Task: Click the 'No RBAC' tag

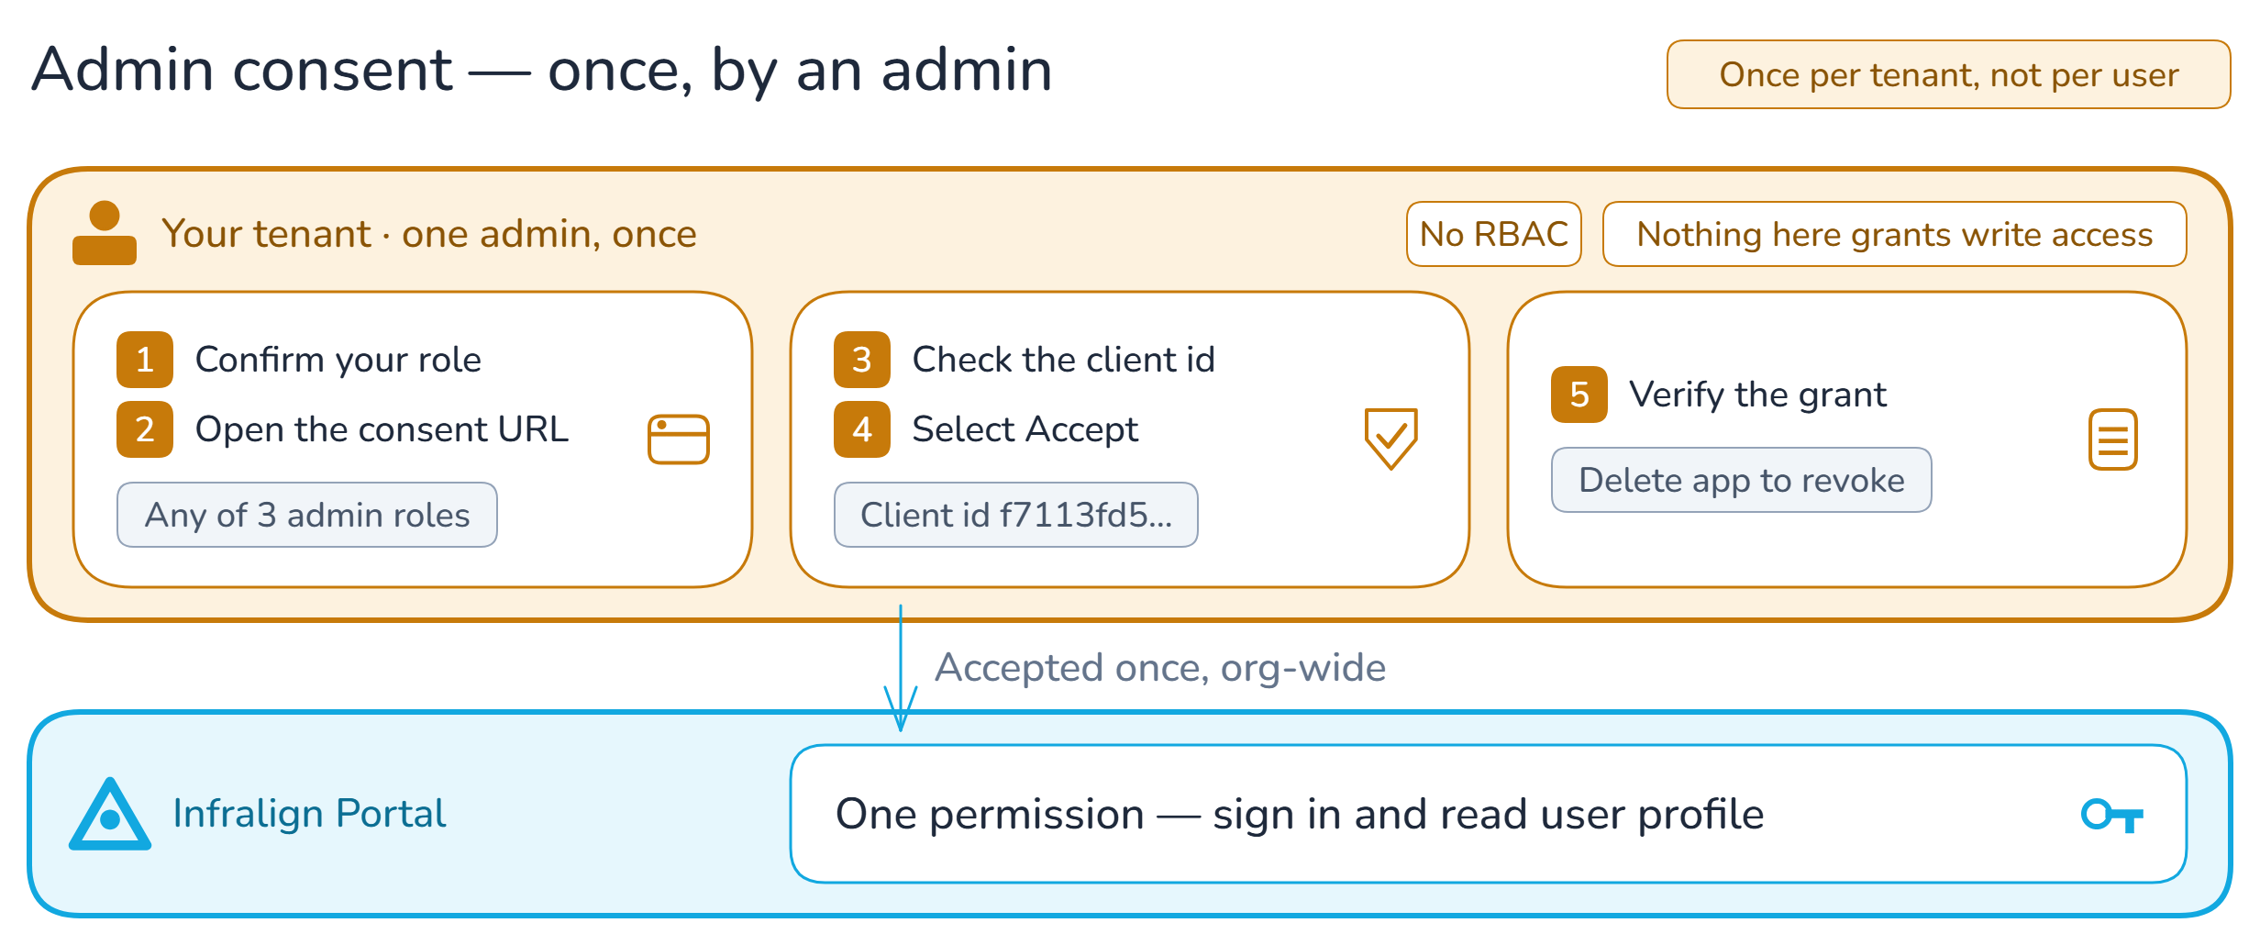Action: coord(1494,234)
